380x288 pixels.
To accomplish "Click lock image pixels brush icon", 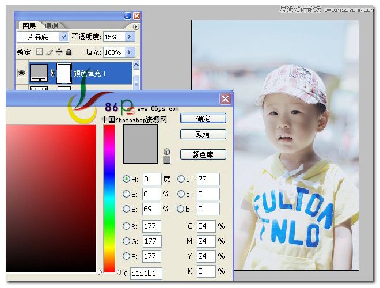I will tap(50, 52).
